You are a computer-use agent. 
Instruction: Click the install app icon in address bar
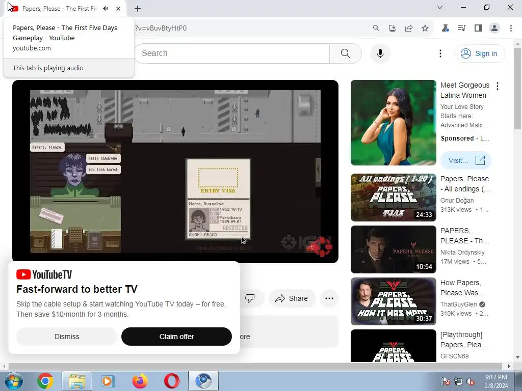[x=393, y=28]
